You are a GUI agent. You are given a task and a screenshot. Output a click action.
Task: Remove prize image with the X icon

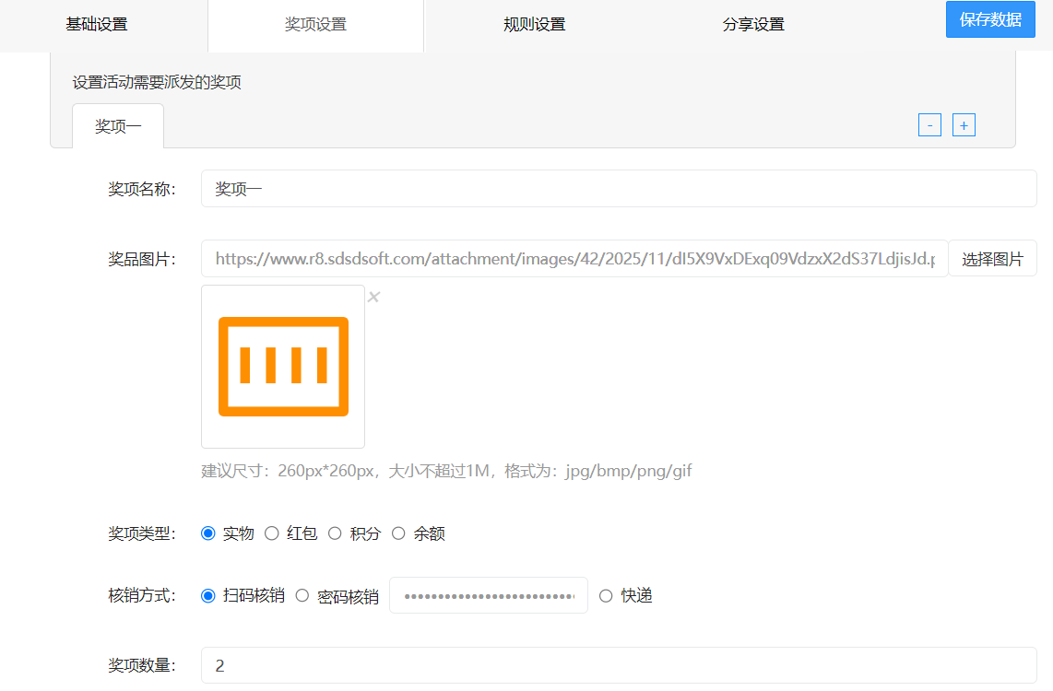[x=373, y=297]
